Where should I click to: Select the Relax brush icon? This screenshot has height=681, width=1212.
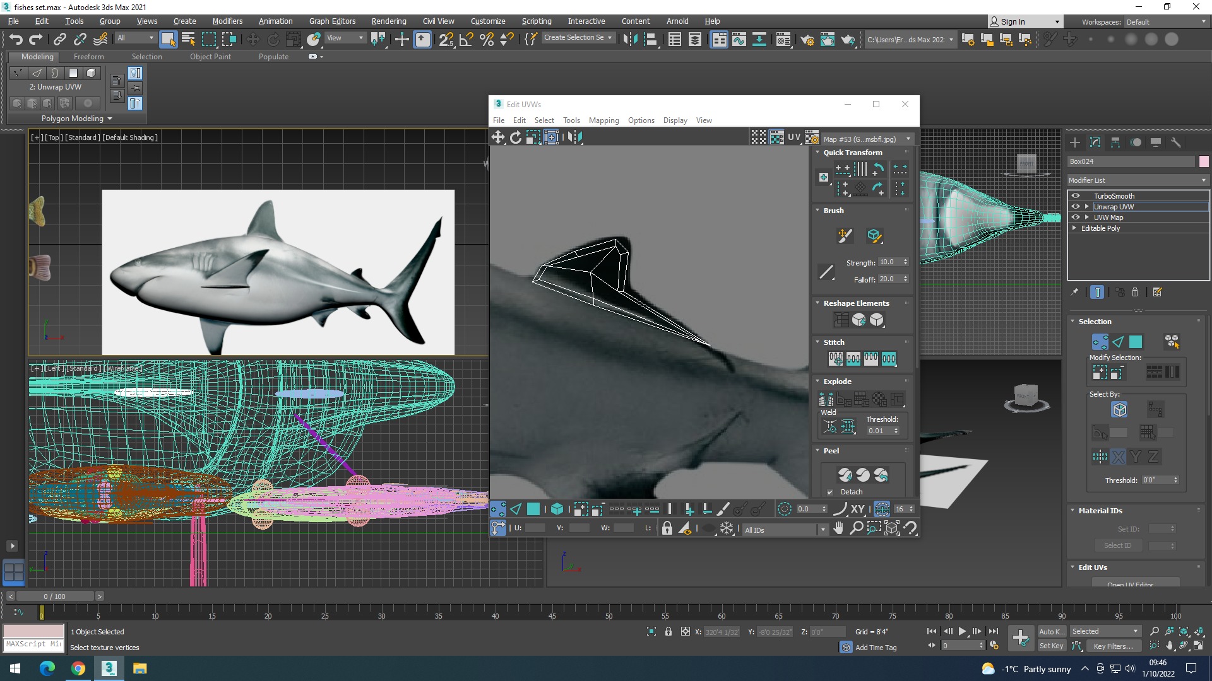pyautogui.click(x=874, y=236)
